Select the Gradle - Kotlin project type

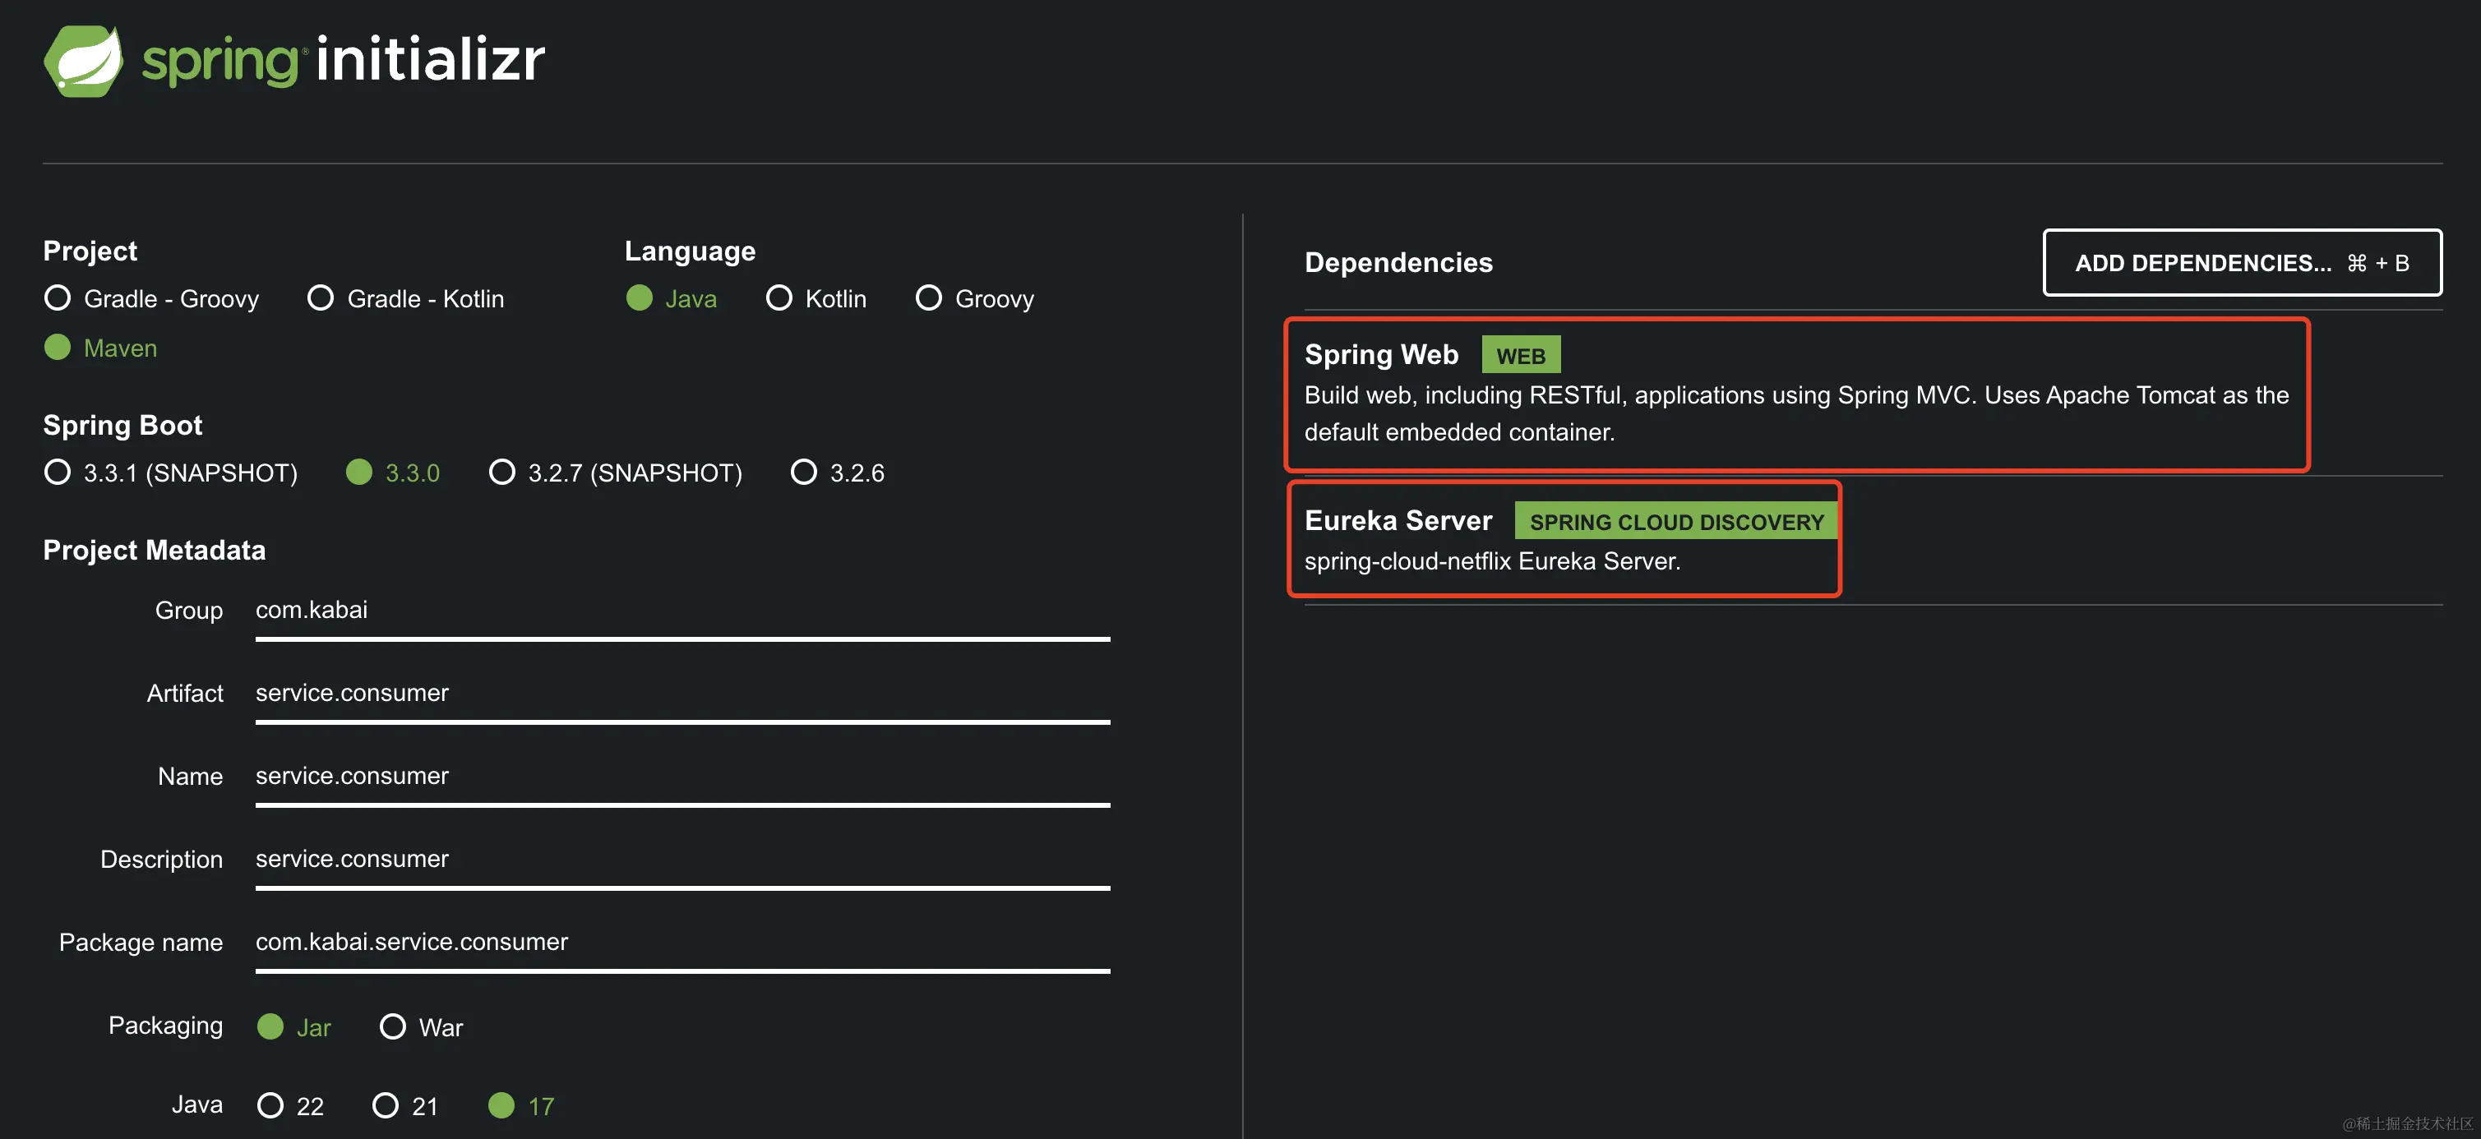point(321,298)
